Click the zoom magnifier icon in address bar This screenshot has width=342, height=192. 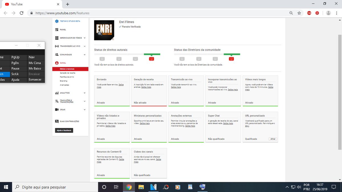tap(291, 13)
